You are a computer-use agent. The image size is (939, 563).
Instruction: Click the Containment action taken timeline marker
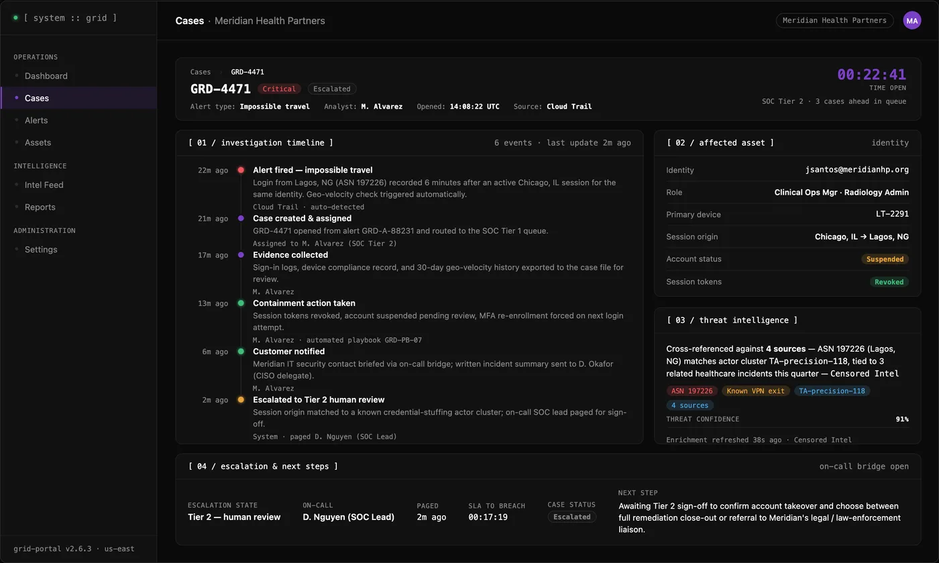pos(241,303)
